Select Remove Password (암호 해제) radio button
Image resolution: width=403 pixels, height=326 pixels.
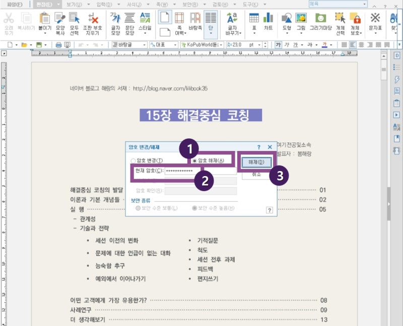[194, 160]
